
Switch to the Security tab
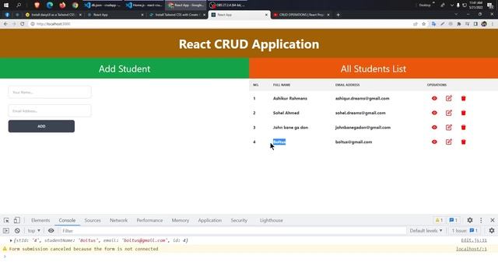pyautogui.click(x=239, y=220)
